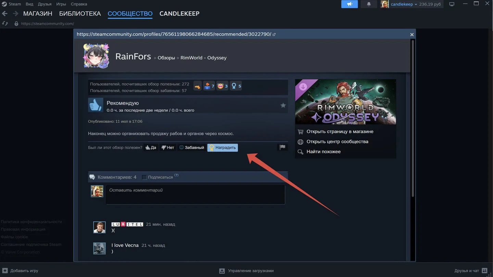This screenshot has width=493, height=277.
Task: Rate the review unhelpful with Нет
Action: click(168, 148)
